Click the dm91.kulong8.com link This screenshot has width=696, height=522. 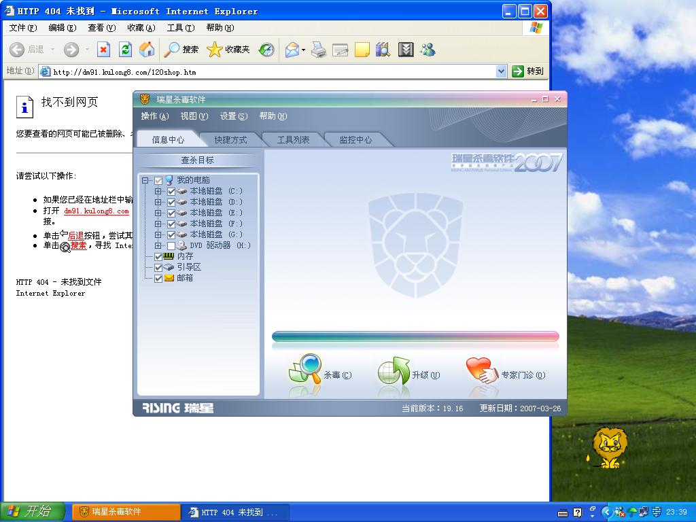(97, 211)
